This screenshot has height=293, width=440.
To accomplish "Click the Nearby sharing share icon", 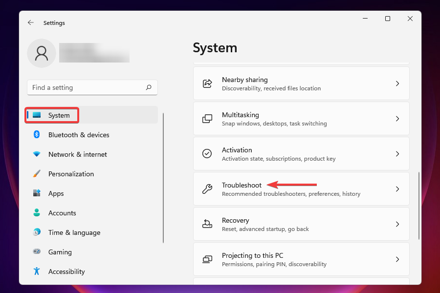I will (x=207, y=84).
